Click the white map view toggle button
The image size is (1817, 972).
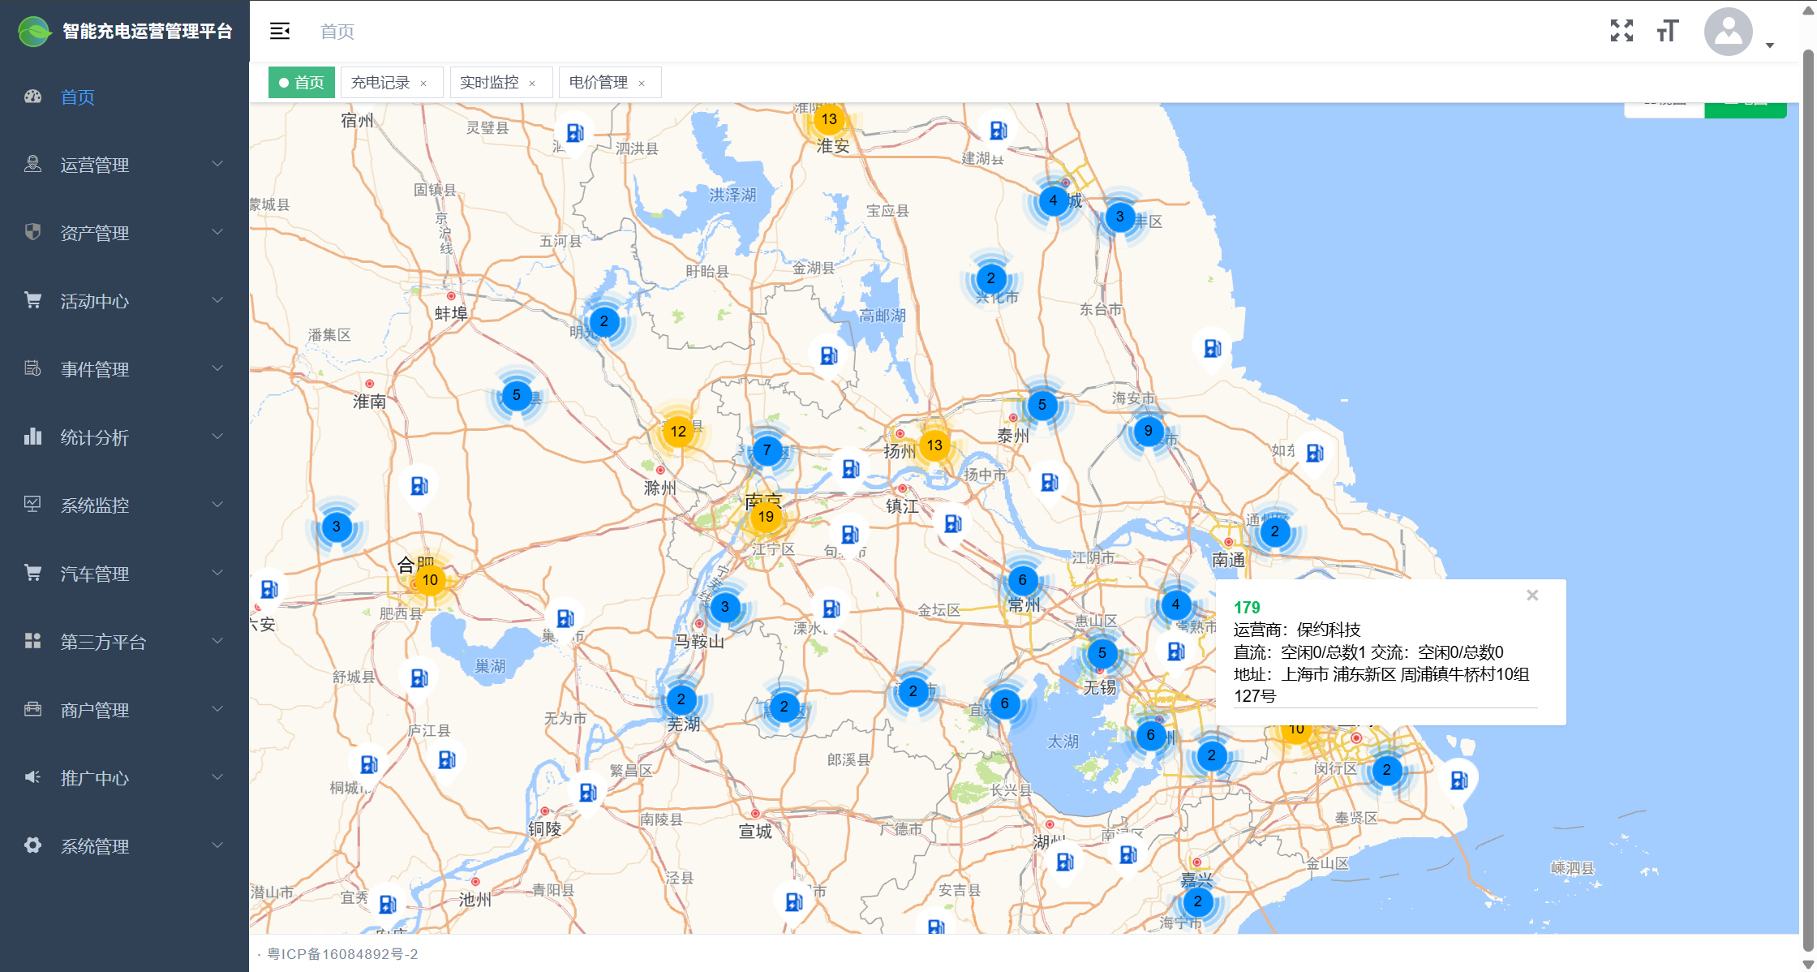coord(1665,110)
